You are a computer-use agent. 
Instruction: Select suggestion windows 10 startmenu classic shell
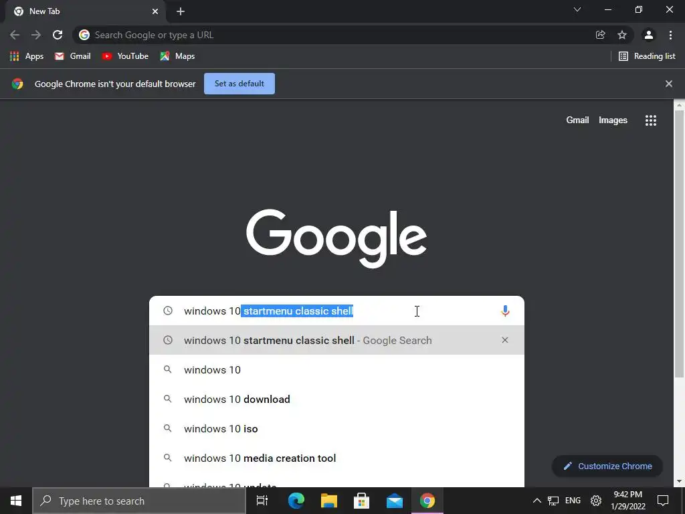[336, 340]
